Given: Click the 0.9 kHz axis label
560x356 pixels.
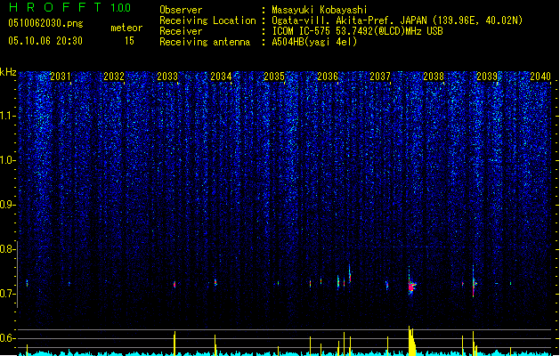Looking at the screenshot, I should tap(8, 205).
